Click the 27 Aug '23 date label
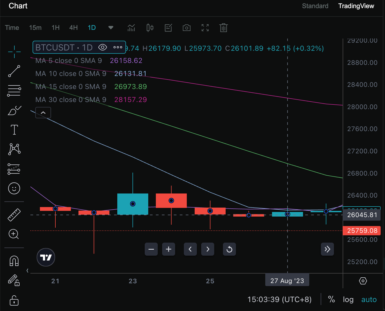Image resolution: width=385 pixels, height=311 pixels. (287, 281)
